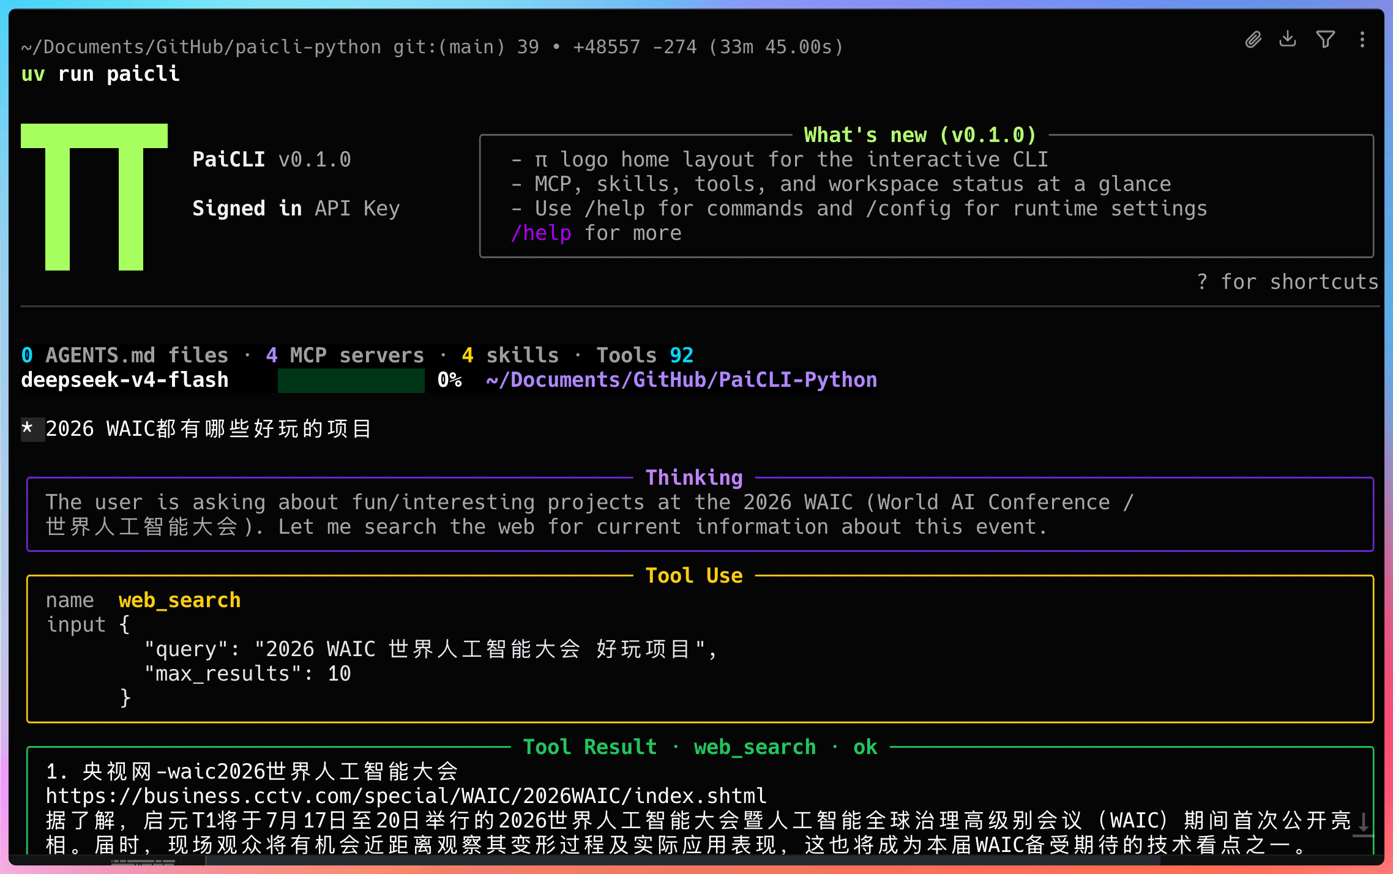Click the 'Tool Use' panel title
Viewport: 1393px width, 874px height.
tap(694, 575)
